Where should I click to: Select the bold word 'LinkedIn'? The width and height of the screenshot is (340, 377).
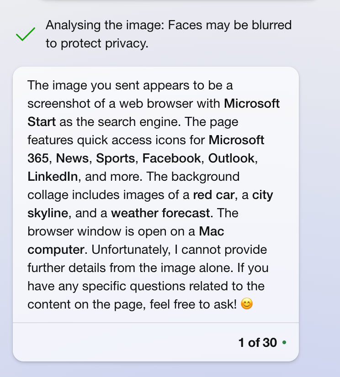click(53, 177)
